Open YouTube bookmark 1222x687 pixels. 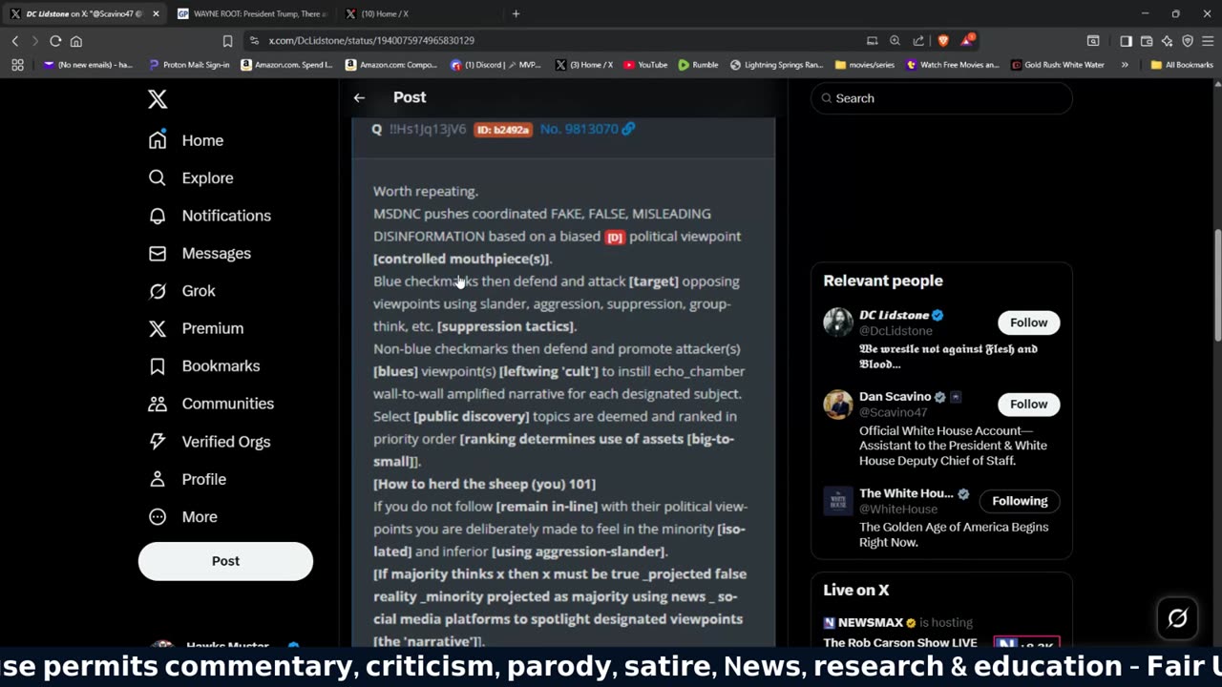pyautogui.click(x=645, y=65)
